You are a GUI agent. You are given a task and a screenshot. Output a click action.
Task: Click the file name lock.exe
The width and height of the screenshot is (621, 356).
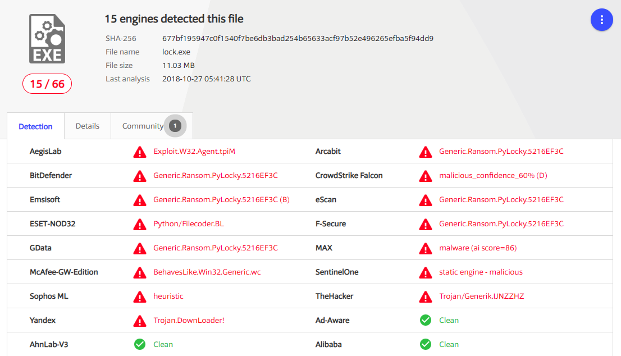(176, 52)
